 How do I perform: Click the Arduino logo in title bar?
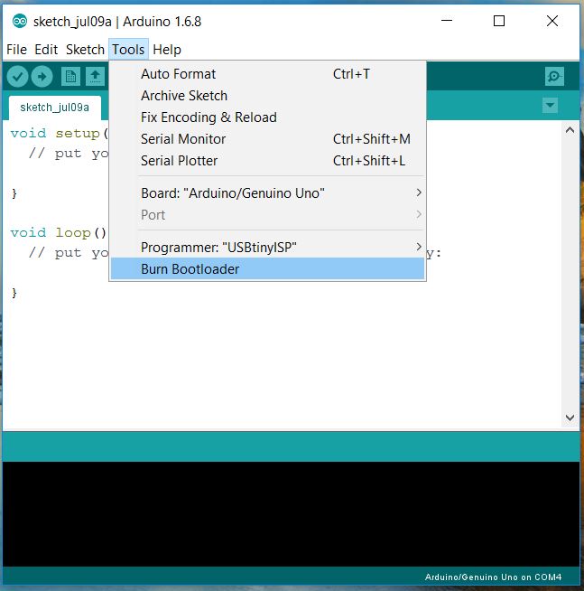point(20,21)
